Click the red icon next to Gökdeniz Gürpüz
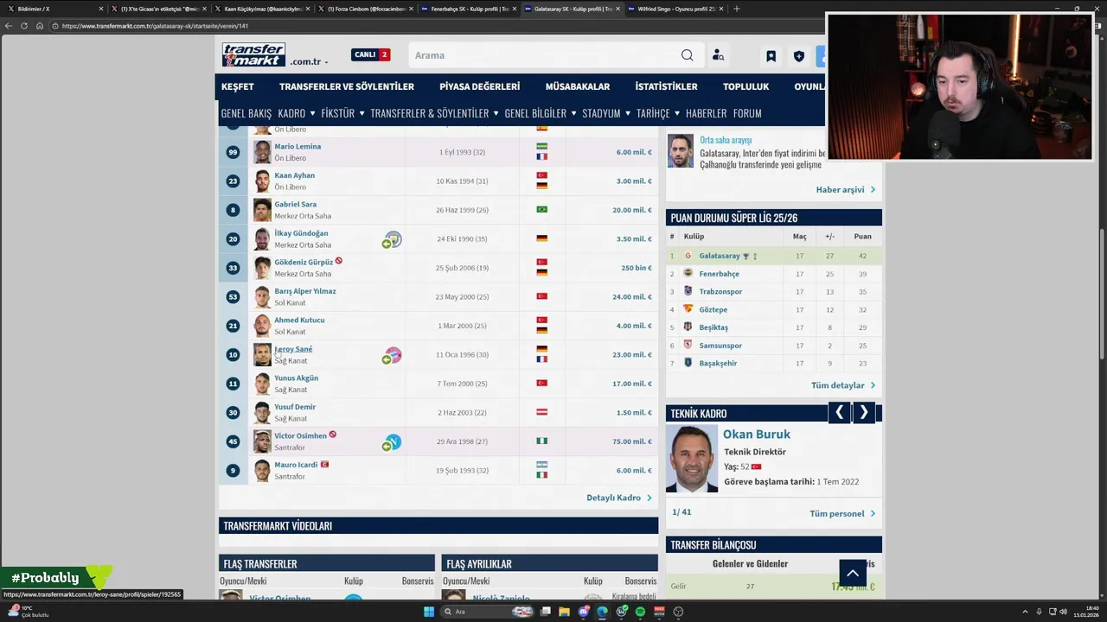 click(339, 261)
